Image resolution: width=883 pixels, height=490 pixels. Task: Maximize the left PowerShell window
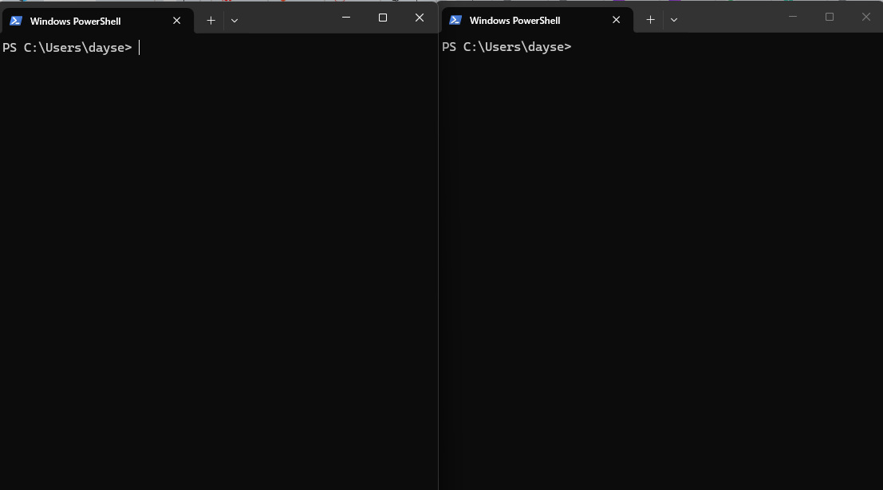(383, 18)
